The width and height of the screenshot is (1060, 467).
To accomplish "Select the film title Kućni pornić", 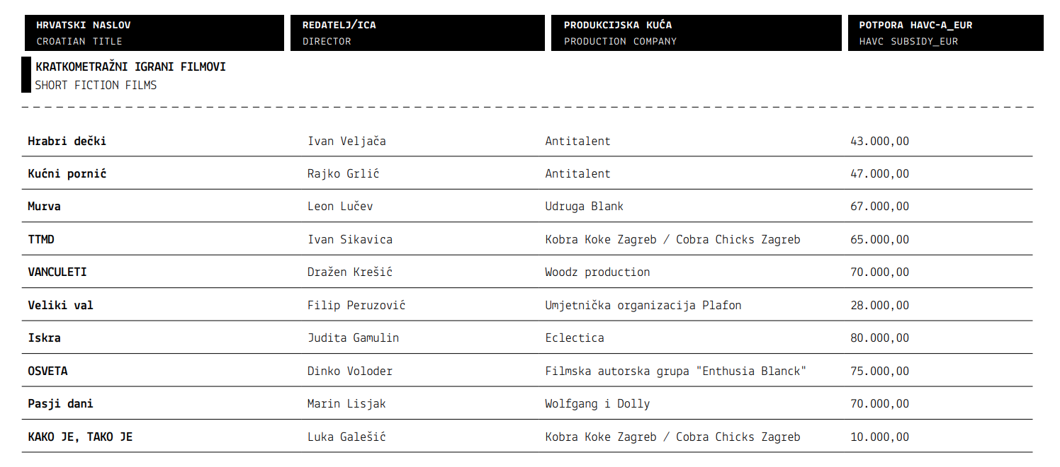I will pos(67,173).
